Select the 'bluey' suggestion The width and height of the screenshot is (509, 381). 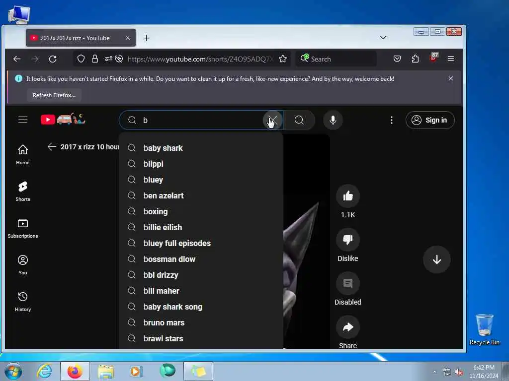(201, 180)
